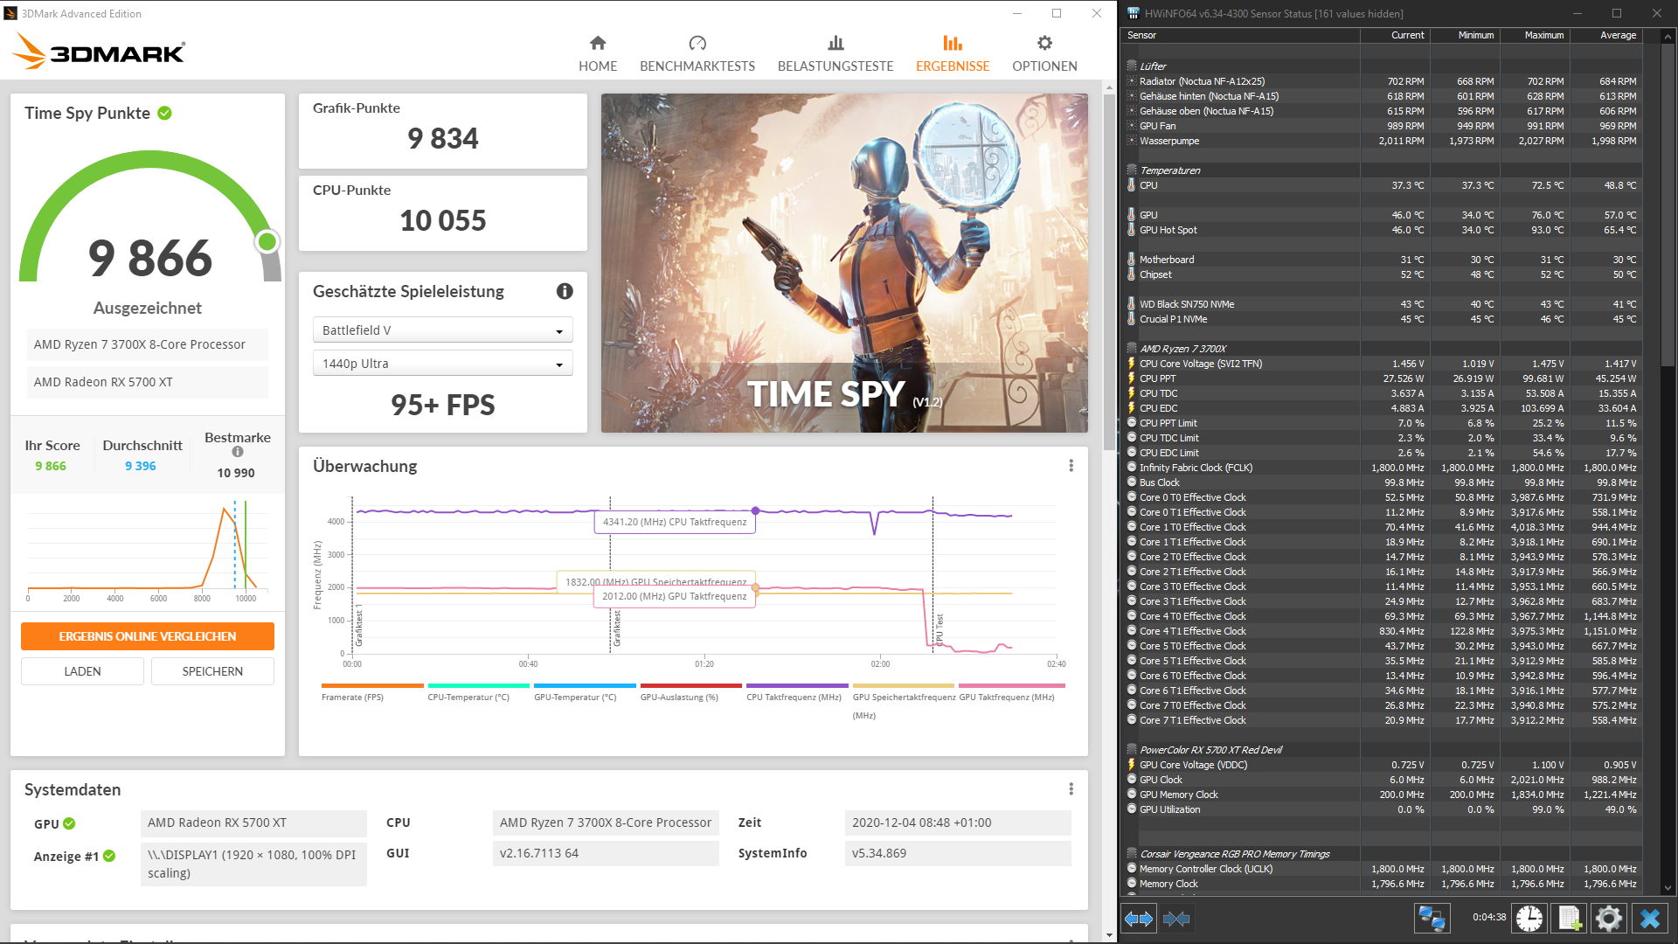Open the 1440p Ultra resolution dropdown
Image resolution: width=1678 pixels, height=944 pixels.
click(x=442, y=364)
